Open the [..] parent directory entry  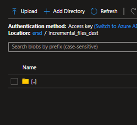pyautogui.click(x=34, y=82)
